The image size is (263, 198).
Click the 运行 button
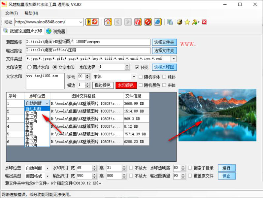(227, 168)
